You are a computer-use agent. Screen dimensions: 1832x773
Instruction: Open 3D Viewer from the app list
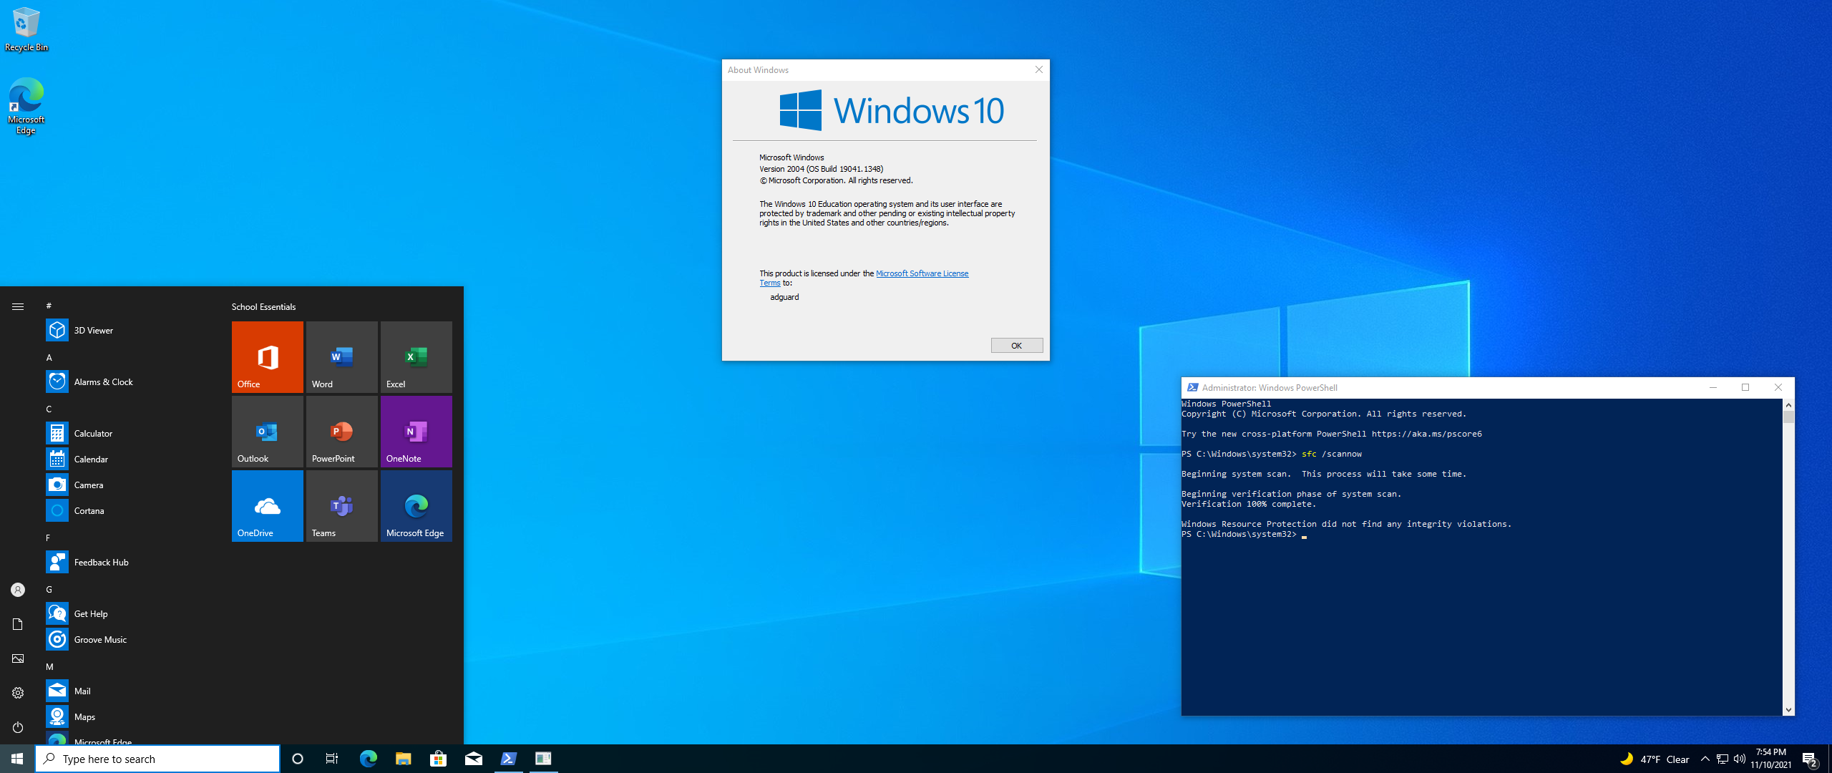tap(129, 330)
